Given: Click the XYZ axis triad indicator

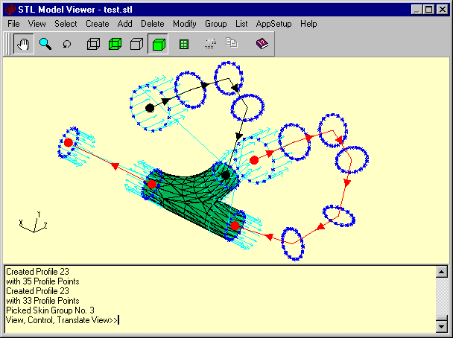Looking at the screenshot, I should click(34, 222).
